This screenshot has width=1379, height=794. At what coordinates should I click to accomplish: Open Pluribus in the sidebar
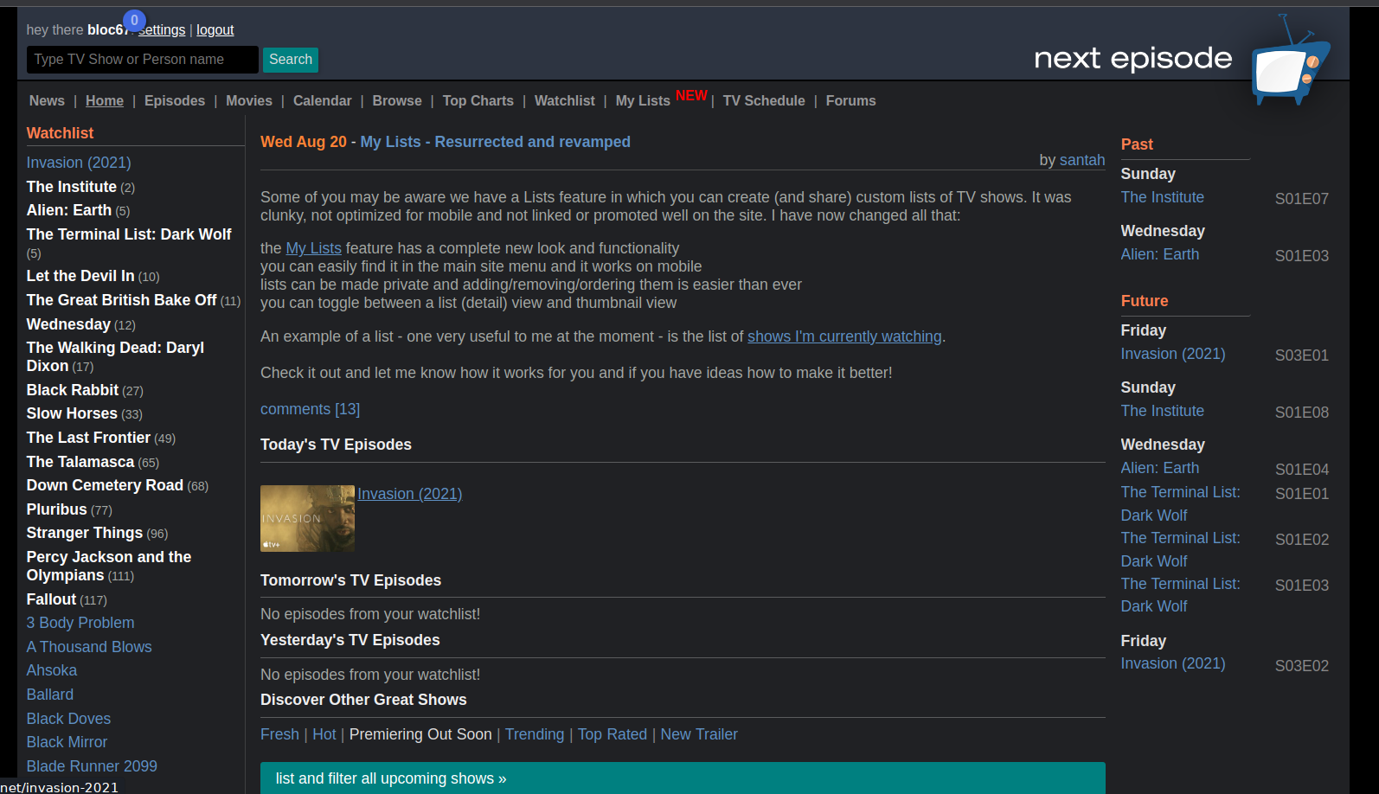coord(57,509)
